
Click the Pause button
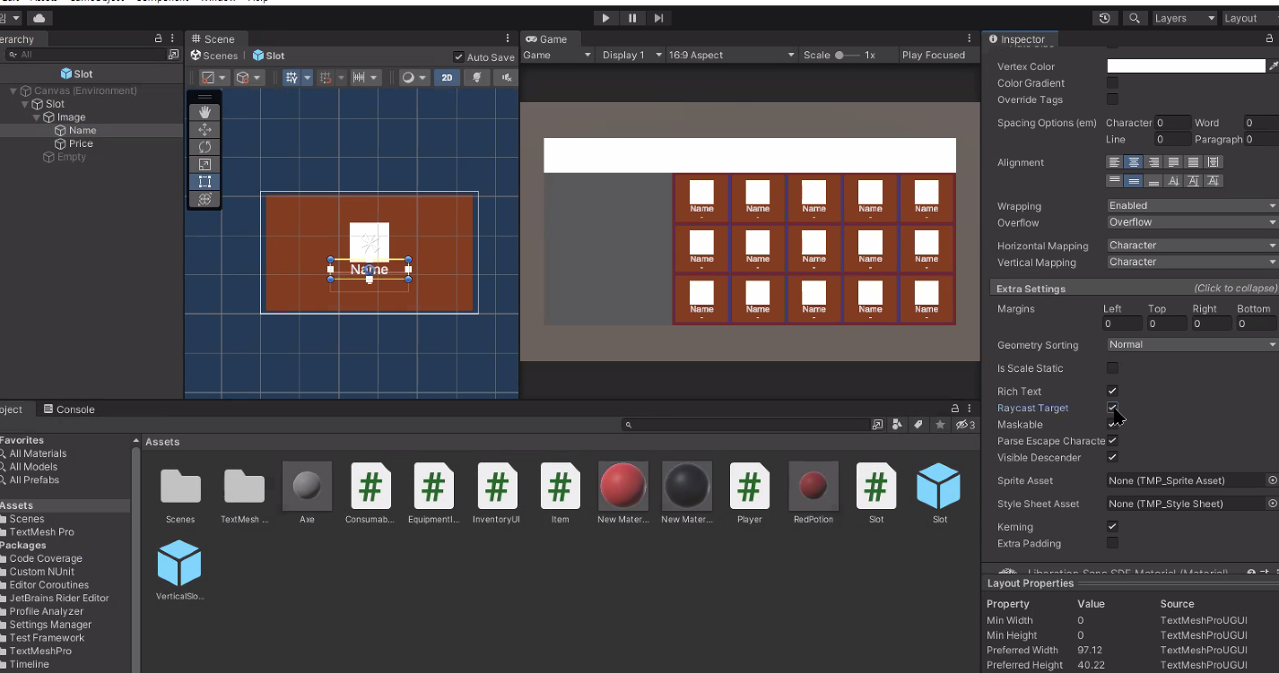tap(632, 18)
